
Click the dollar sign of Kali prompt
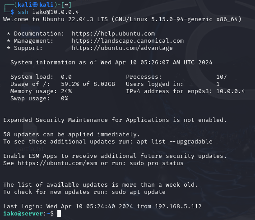point(12,12)
